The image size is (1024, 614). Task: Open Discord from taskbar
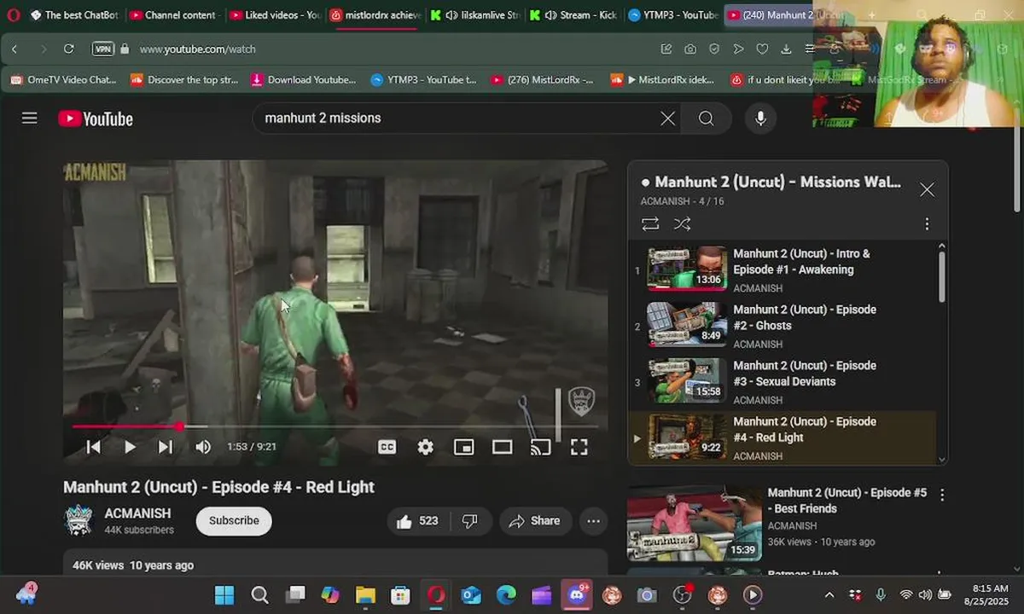[577, 594]
